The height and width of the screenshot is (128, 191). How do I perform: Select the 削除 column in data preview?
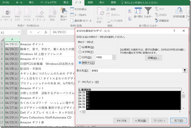(134, 100)
